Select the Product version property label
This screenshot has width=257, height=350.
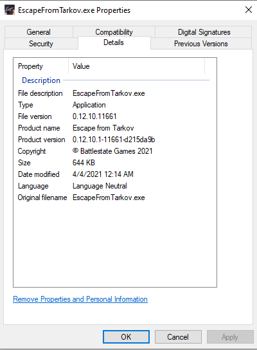[x=42, y=140]
